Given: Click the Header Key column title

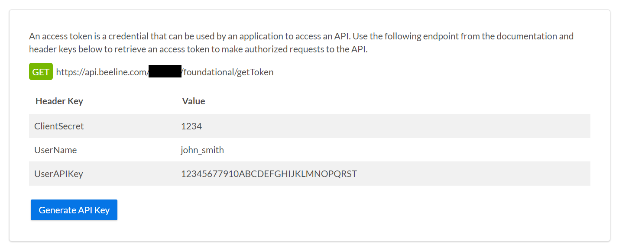Looking at the screenshot, I should pos(59,101).
